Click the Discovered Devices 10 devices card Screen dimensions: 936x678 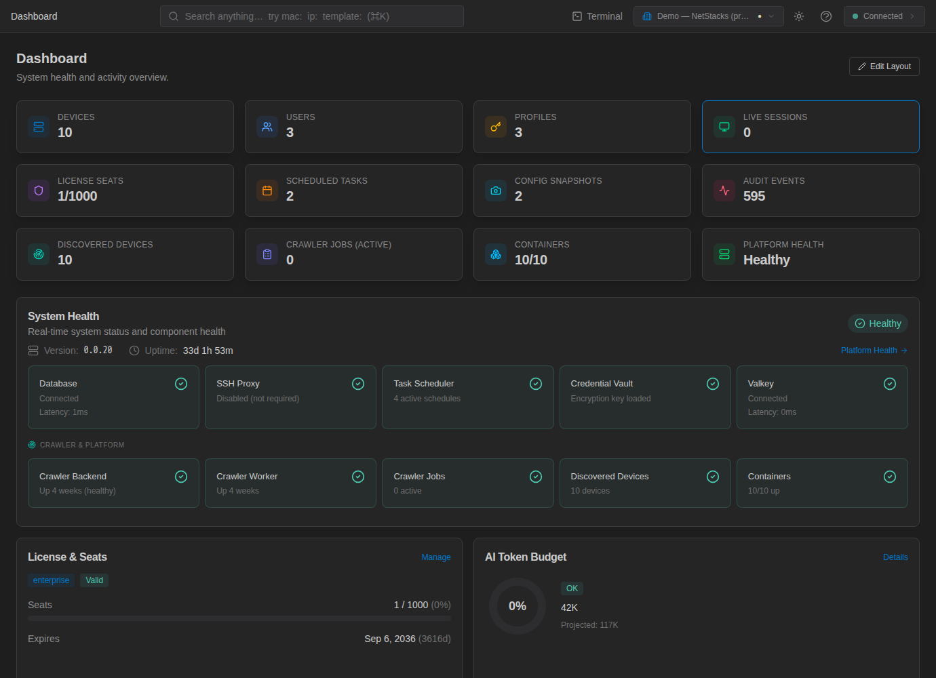tap(645, 483)
